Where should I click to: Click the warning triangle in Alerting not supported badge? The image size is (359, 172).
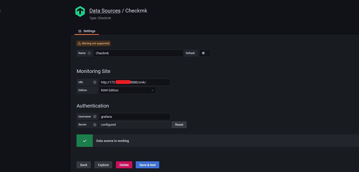(79, 43)
